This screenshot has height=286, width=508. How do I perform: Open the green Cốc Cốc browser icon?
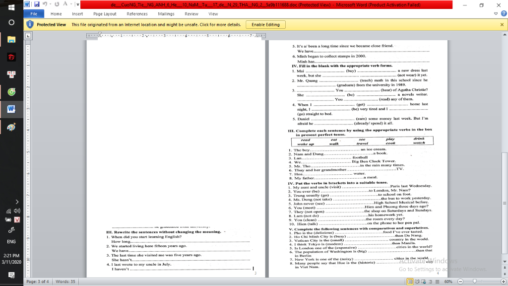point(11,92)
